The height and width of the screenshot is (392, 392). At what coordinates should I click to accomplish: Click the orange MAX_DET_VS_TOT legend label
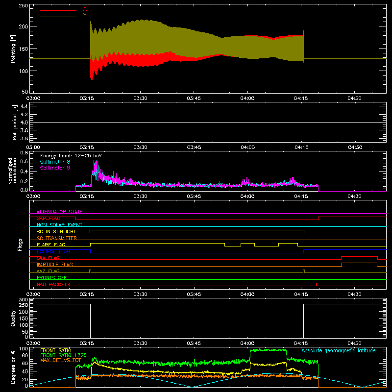(x=61, y=361)
